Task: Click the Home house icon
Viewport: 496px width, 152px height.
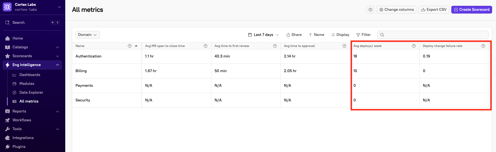Action: (7, 38)
